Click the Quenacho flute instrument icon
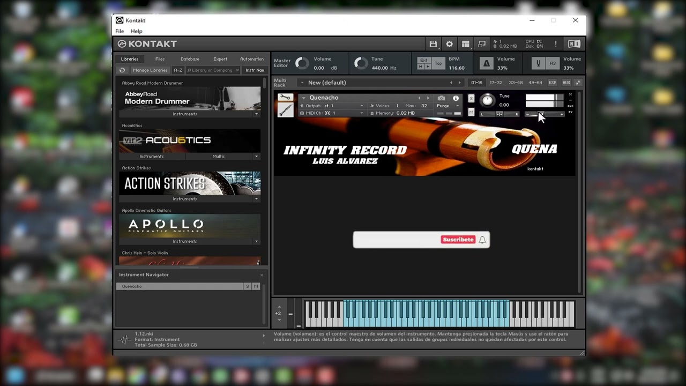The height and width of the screenshot is (386, 686). 285,109
